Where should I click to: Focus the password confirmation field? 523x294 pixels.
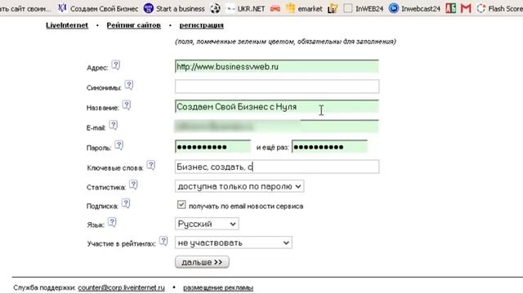click(329, 147)
